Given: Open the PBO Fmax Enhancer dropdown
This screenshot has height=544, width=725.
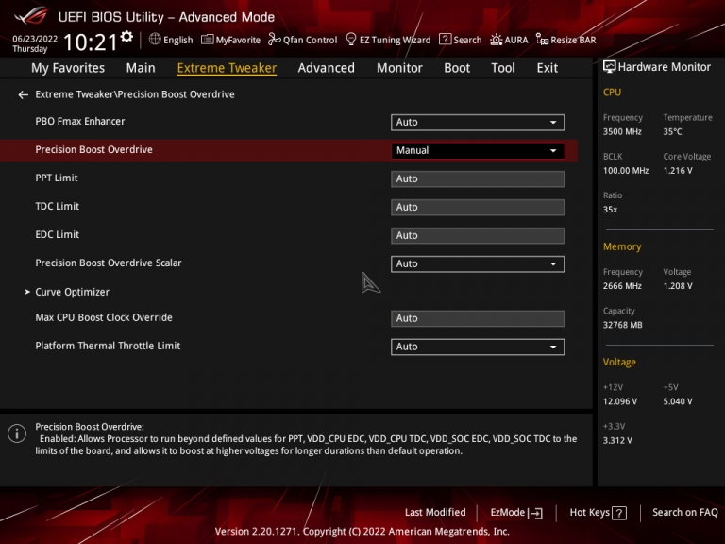Looking at the screenshot, I should (x=478, y=122).
